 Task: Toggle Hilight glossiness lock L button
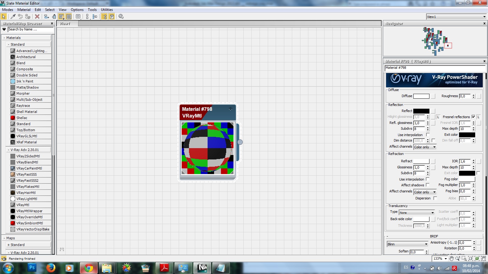click(438, 117)
